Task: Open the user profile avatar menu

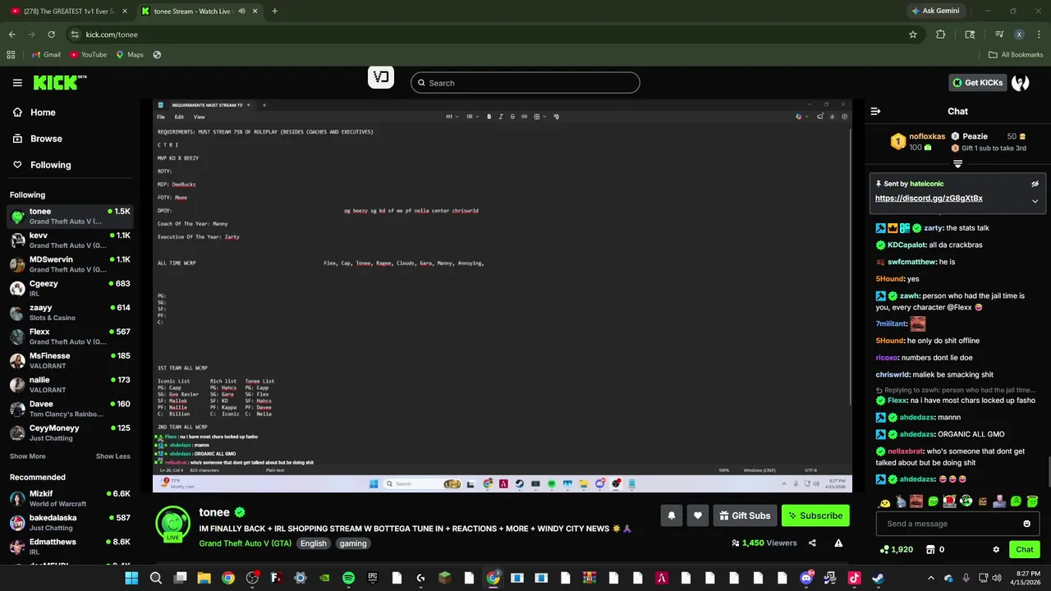Action: tap(1021, 82)
